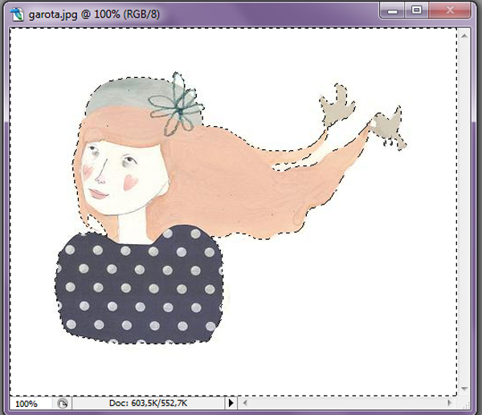Maximize the garota.jpg document window
Image resolution: width=482 pixels, height=415 pixels.
[x=416, y=10]
